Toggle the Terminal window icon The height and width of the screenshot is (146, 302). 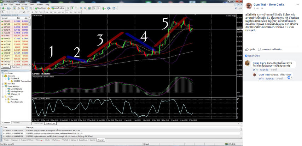tap(27, 8)
